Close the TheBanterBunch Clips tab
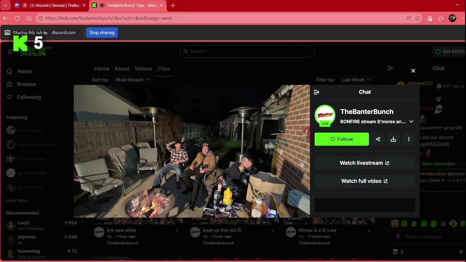Screen dimensions: 466x262 (x=162, y=5)
